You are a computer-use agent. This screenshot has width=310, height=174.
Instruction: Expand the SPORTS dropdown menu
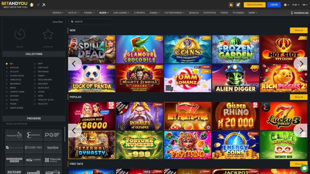pos(58,13)
